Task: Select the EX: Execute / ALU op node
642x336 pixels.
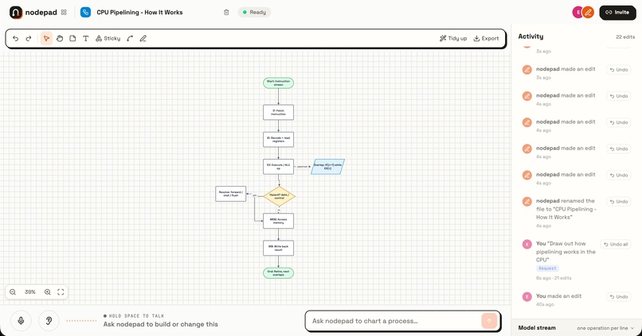Action: 279,167
